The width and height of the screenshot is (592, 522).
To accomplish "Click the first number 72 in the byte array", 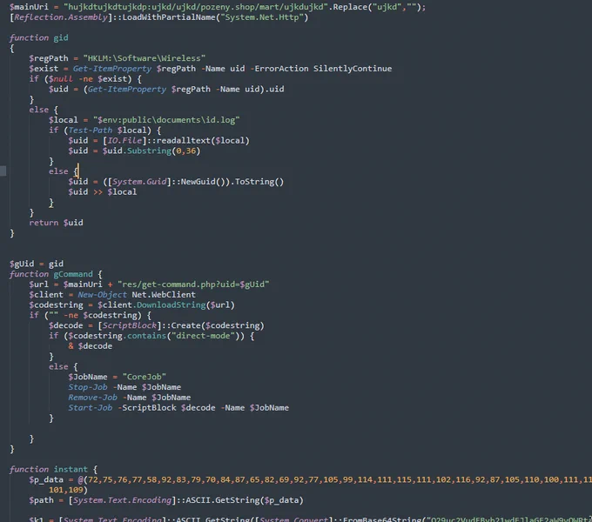I will tap(92, 479).
